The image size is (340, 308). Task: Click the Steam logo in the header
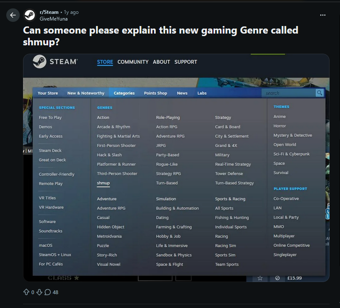pos(55,62)
